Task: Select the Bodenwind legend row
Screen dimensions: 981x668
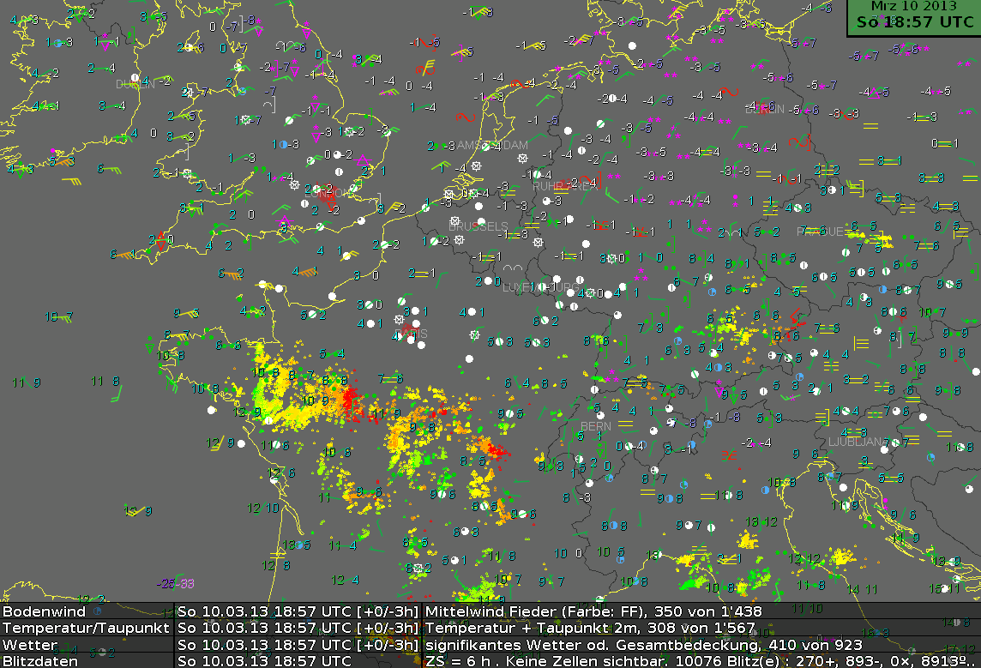Action: [x=43, y=611]
